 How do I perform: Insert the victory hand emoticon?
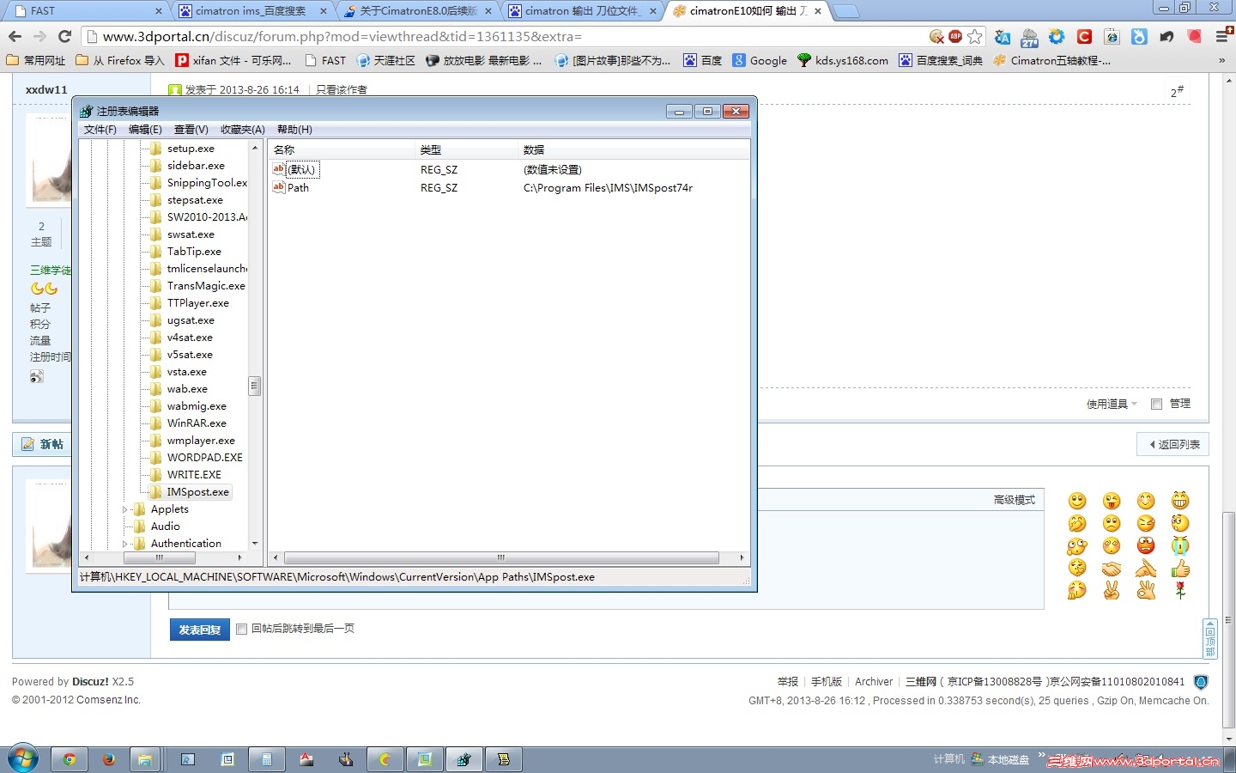(1112, 590)
